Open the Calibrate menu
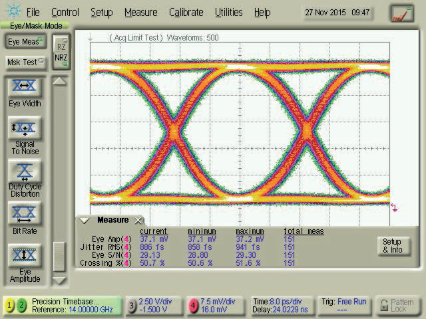Image resolution: width=426 pixels, height=319 pixels. click(x=186, y=12)
